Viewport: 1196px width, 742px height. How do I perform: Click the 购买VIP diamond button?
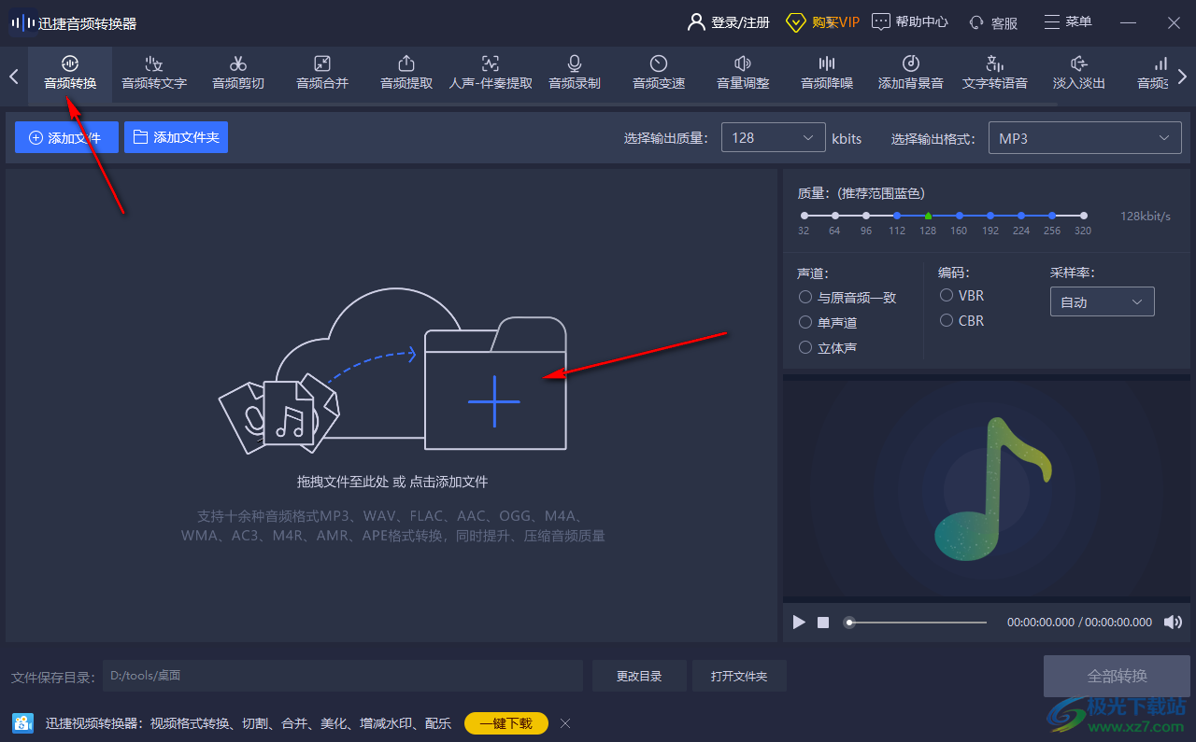(822, 22)
